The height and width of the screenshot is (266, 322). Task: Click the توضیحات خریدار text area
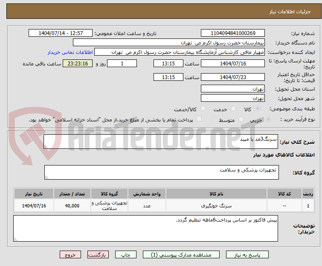tap(145, 228)
